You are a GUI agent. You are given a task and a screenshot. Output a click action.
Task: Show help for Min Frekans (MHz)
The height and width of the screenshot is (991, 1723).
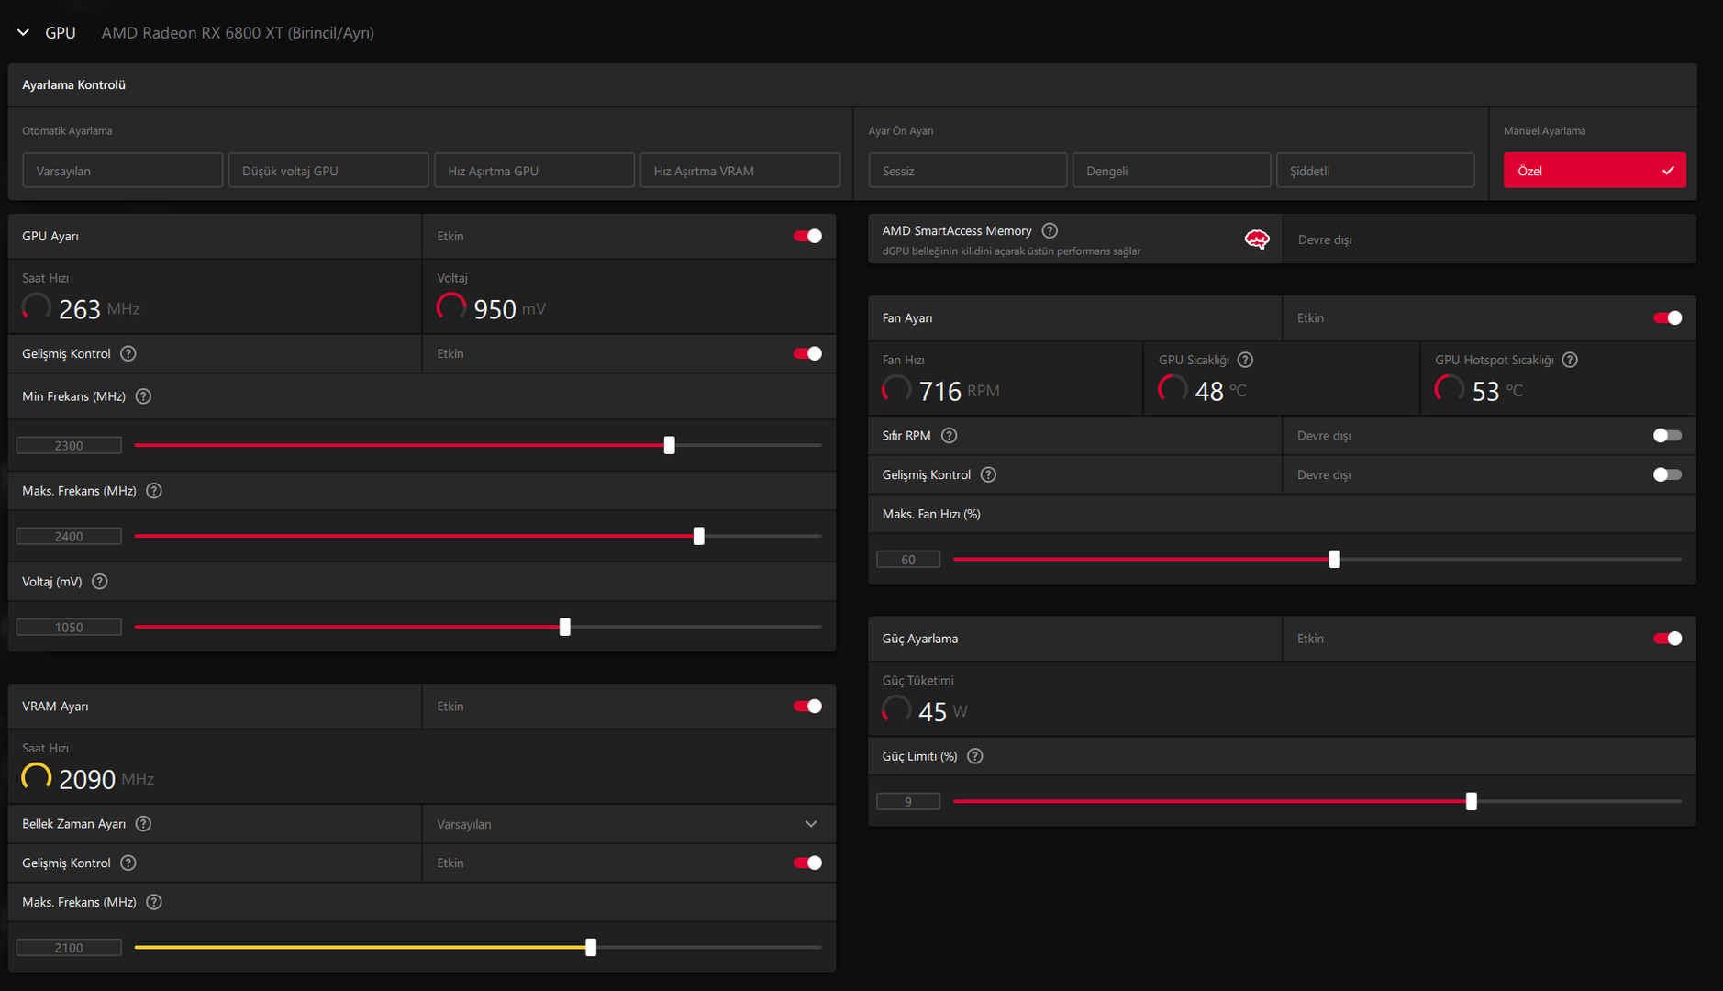(x=143, y=396)
